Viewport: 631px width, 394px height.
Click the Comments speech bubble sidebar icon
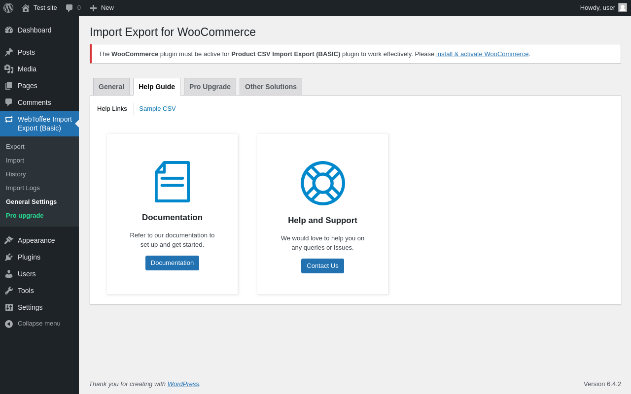(x=9, y=102)
